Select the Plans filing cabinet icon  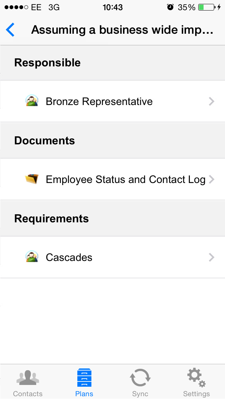point(84,378)
